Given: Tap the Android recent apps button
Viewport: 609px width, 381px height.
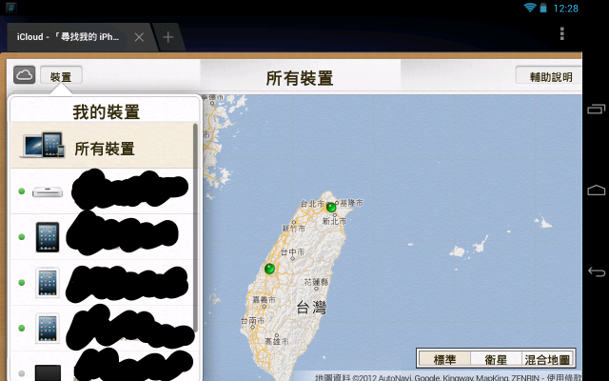Looking at the screenshot, I should coord(597,109).
